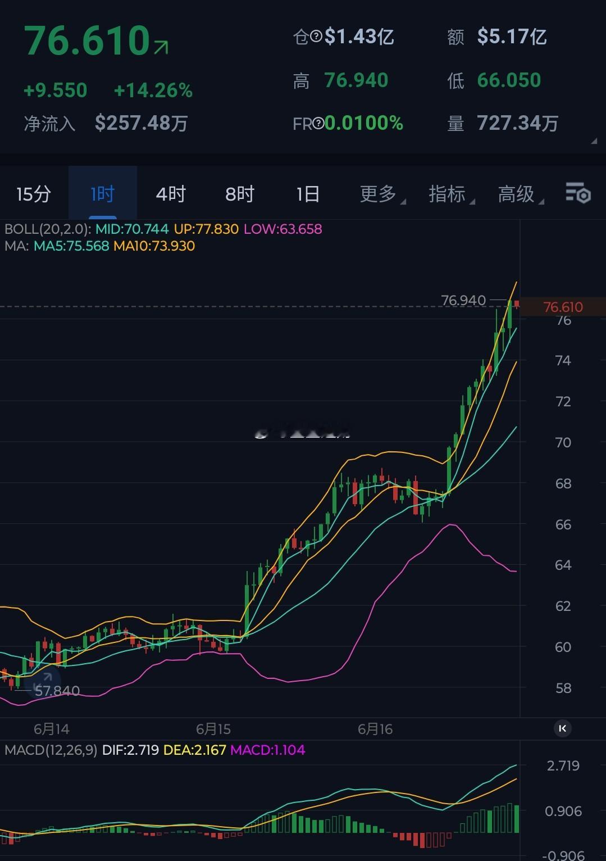
Task: Tap the 0.0100% funding rate value
Action: (364, 124)
